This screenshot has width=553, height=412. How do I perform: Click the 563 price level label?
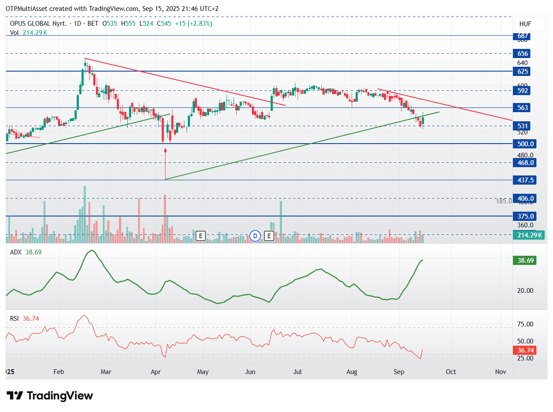point(523,108)
